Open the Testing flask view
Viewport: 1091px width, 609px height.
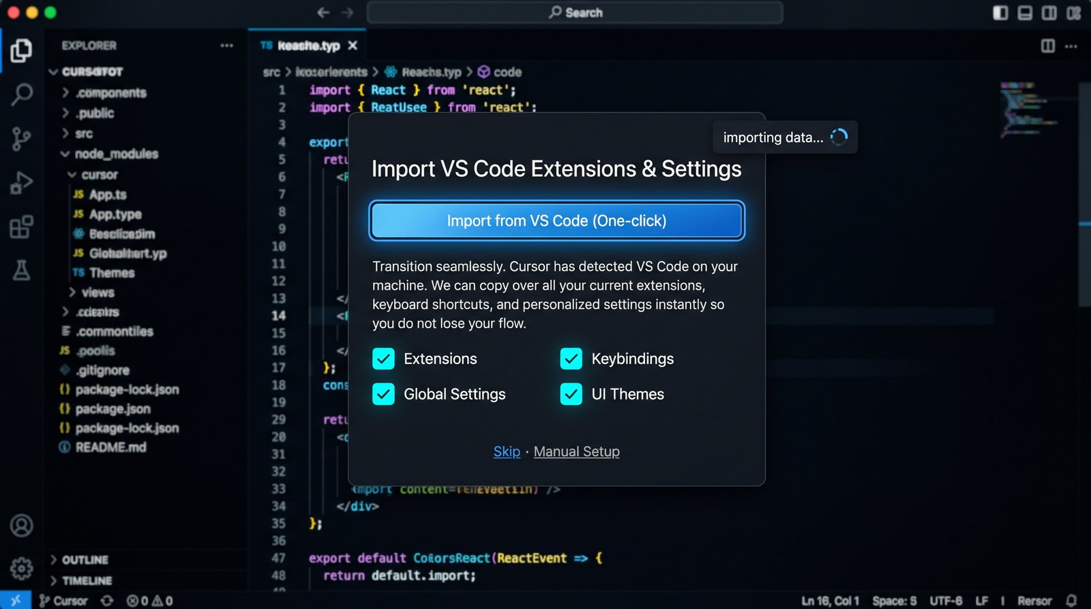pyautogui.click(x=21, y=270)
